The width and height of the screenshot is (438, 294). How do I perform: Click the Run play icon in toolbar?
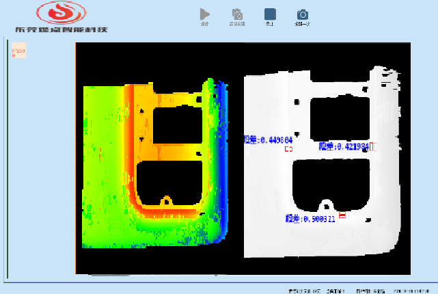(204, 14)
